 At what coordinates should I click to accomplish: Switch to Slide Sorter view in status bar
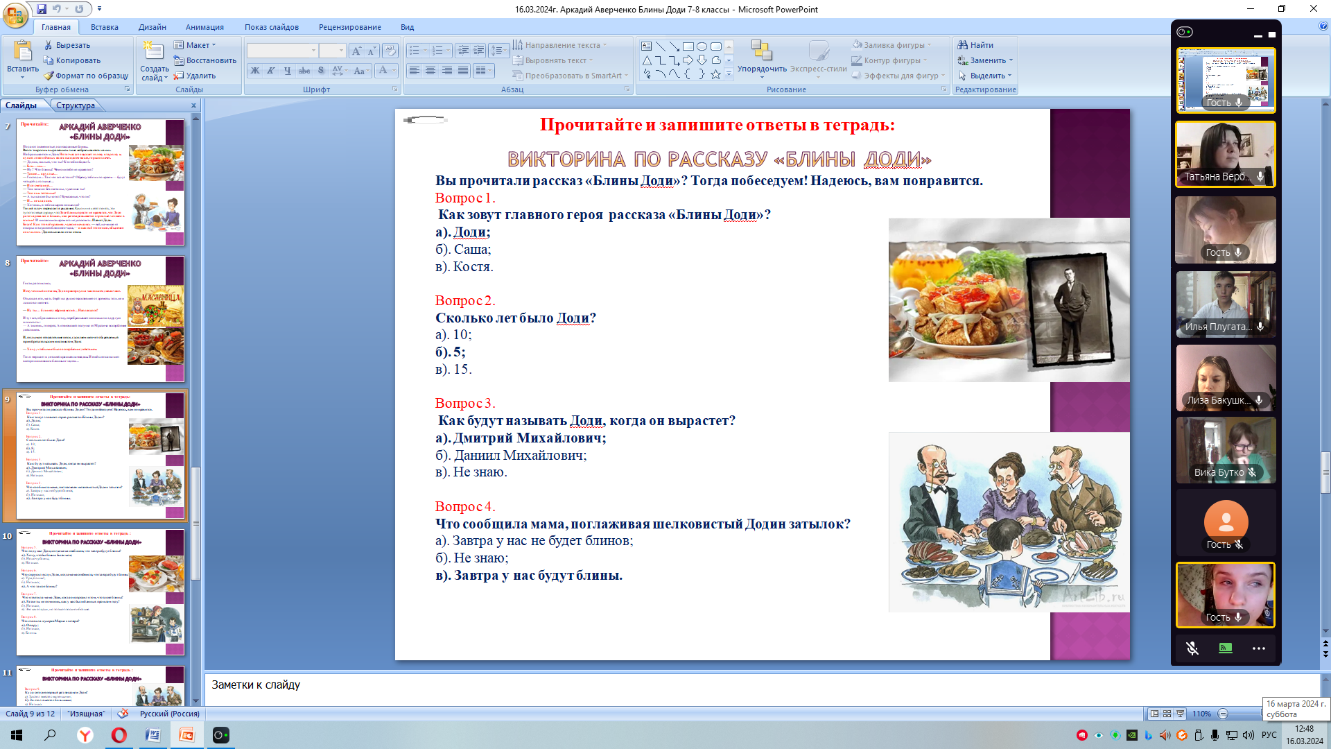pyautogui.click(x=1167, y=714)
